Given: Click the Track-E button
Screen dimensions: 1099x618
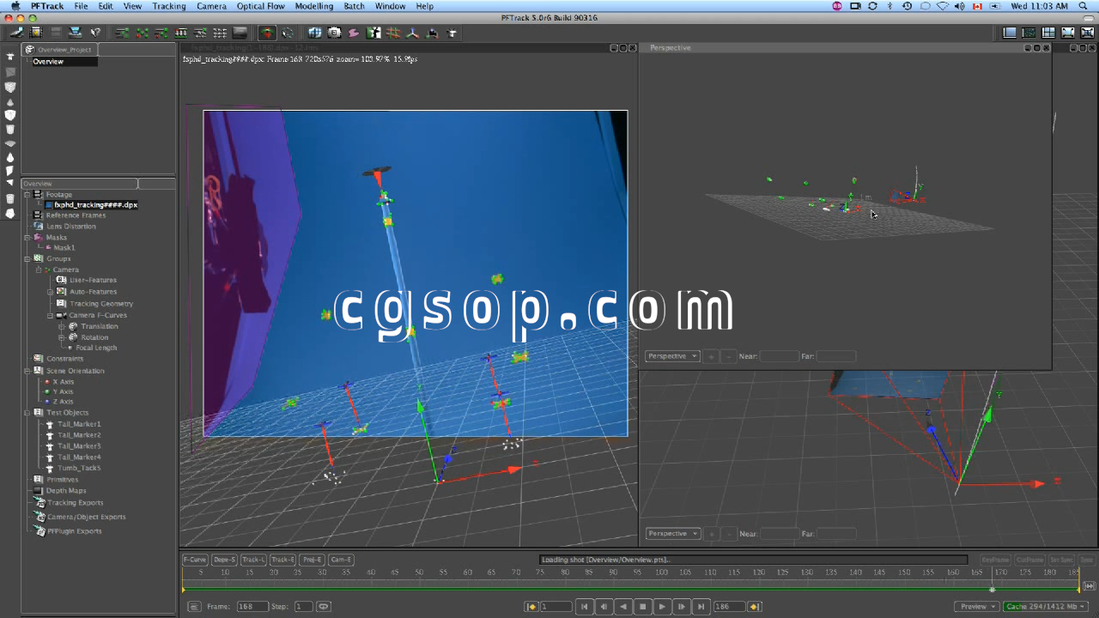Looking at the screenshot, I should pyautogui.click(x=282, y=560).
